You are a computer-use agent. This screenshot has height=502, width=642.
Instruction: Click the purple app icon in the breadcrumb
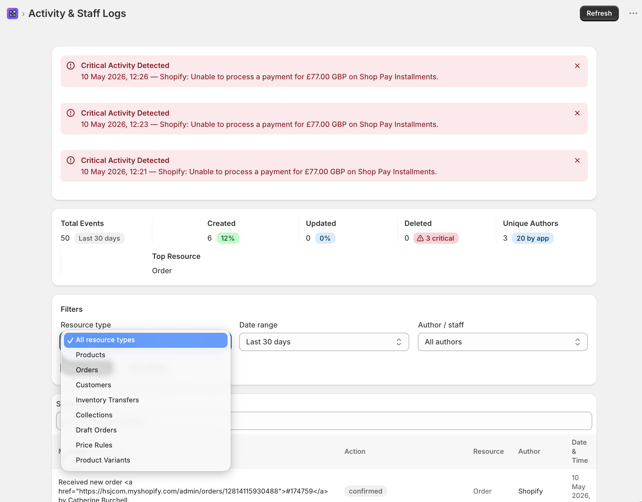click(13, 13)
